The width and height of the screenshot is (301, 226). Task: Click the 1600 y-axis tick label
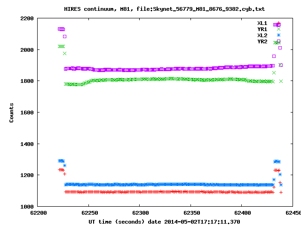[27, 113]
